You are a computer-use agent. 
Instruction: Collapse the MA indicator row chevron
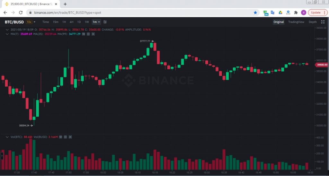(7, 34)
